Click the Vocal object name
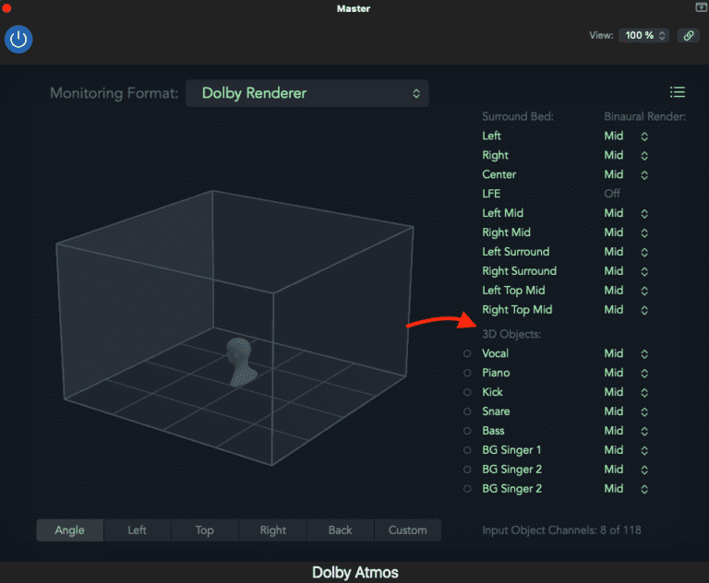The width and height of the screenshot is (709, 583). point(495,353)
